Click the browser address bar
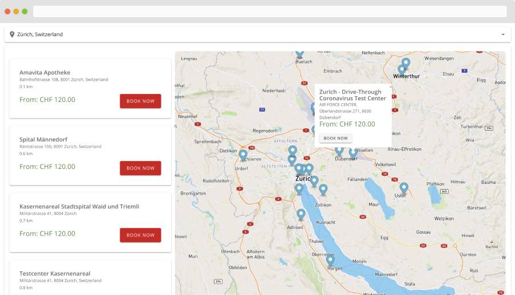The width and height of the screenshot is (515, 295). coord(270,11)
